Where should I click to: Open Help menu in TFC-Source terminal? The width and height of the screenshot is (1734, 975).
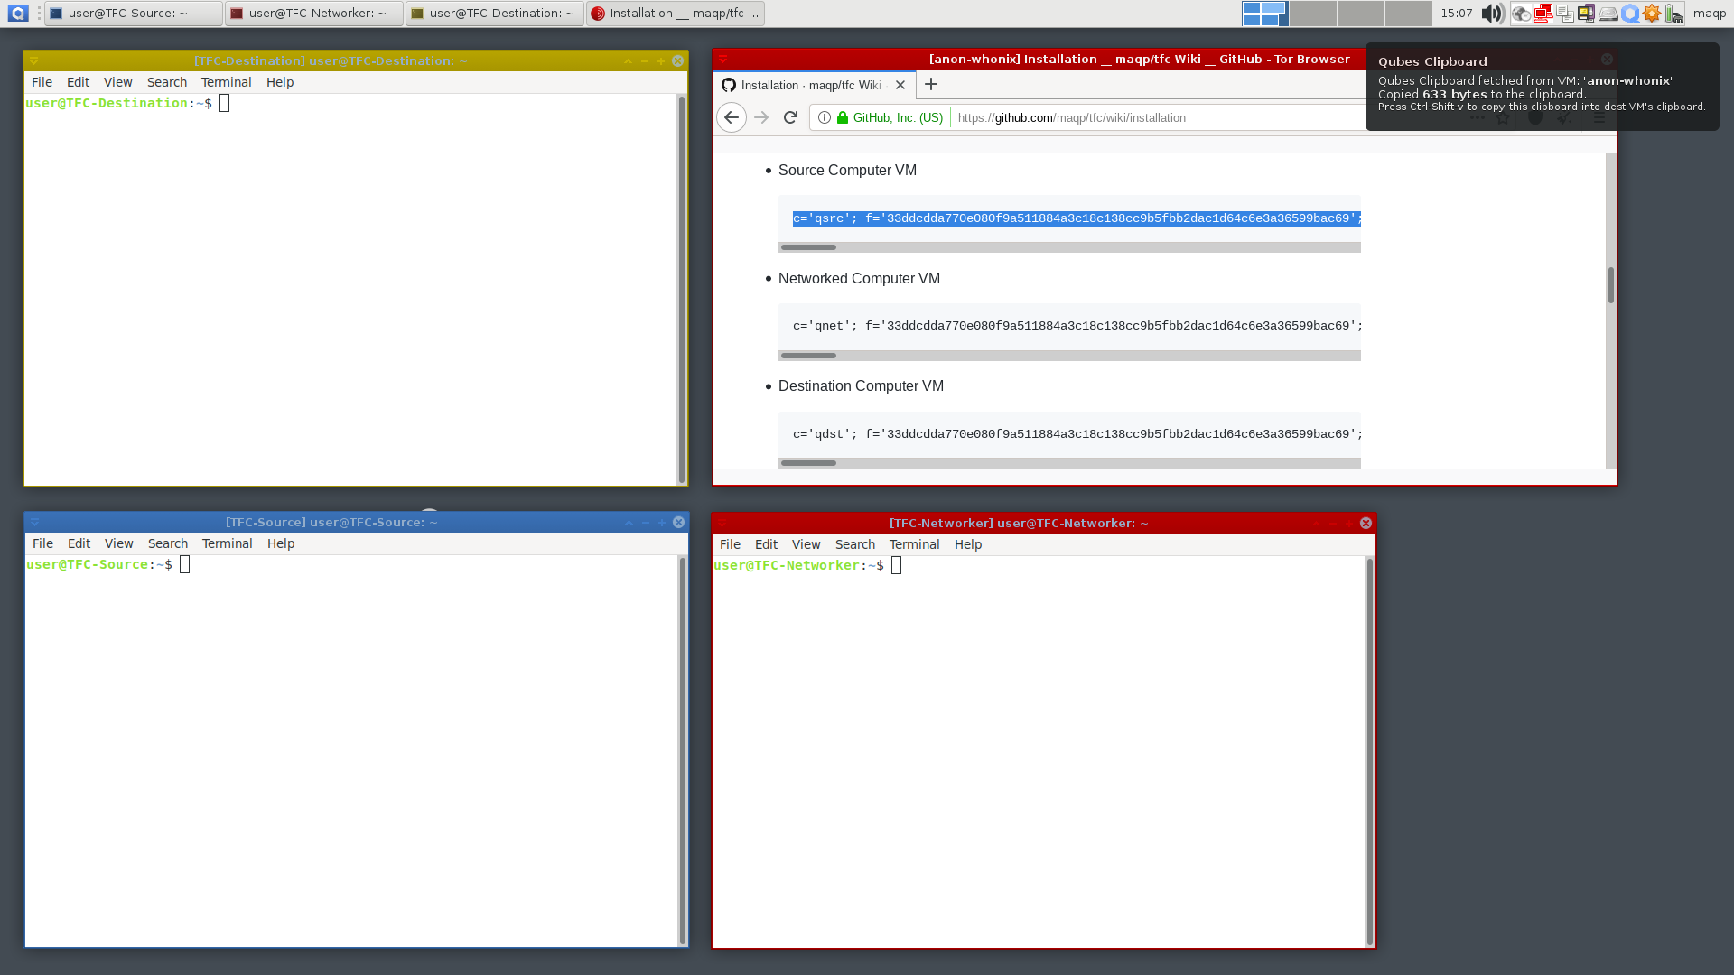[x=281, y=543]
